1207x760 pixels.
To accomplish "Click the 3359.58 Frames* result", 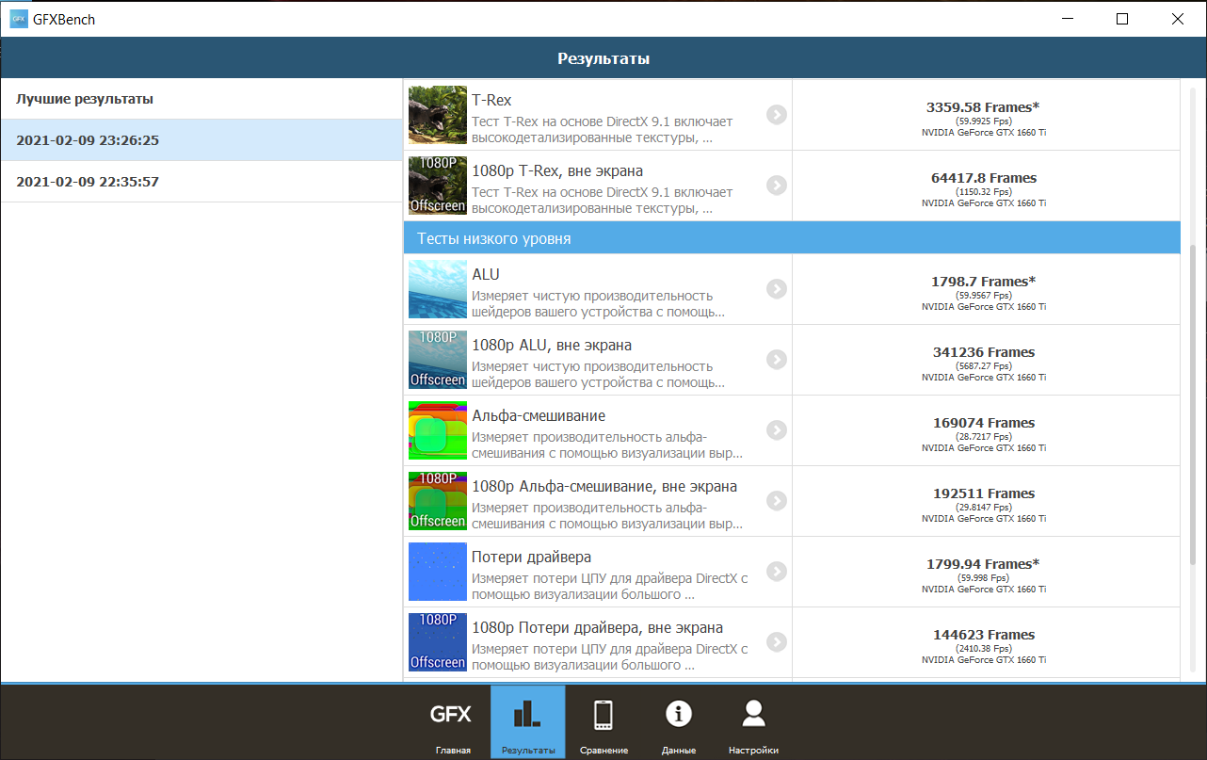I will 983,107.
